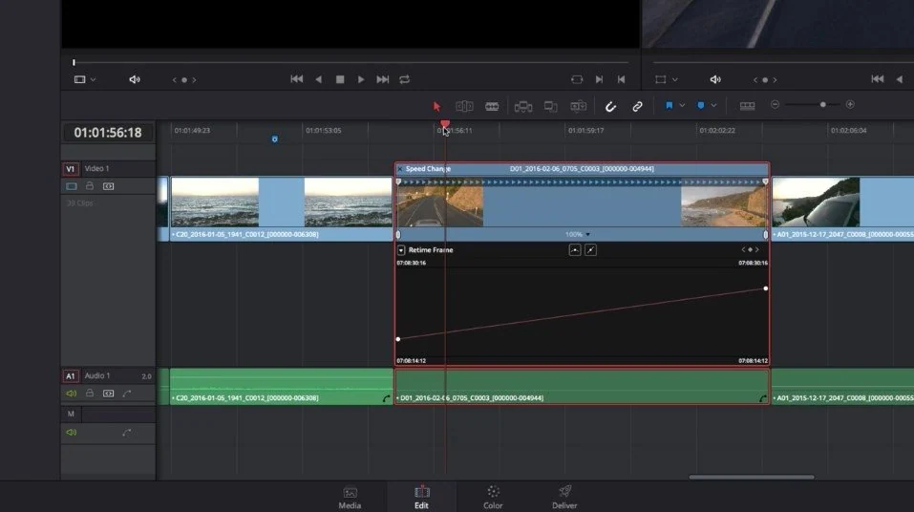
Task: Open the flag color dropdown
Action: point(682,105)
